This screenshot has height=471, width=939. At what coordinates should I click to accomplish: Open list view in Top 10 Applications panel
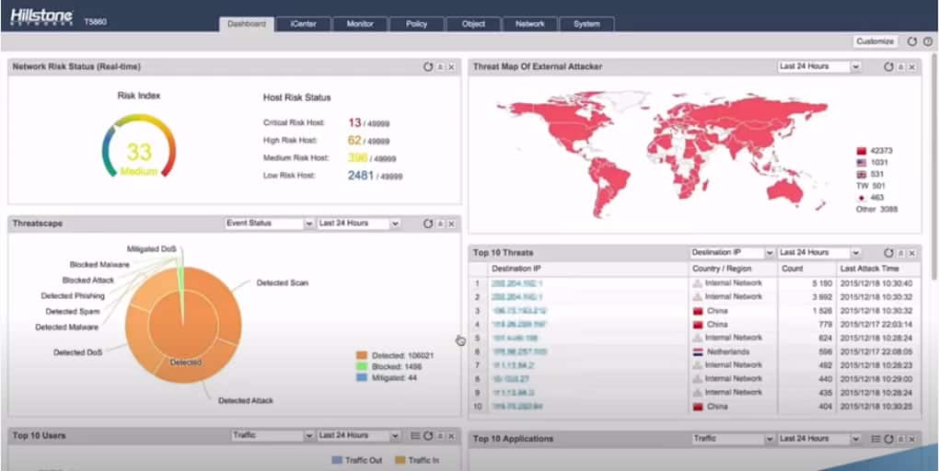coord(876,439)
